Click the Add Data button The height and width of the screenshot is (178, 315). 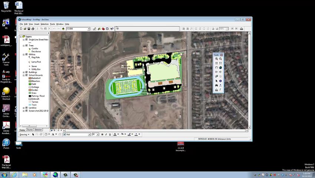(x=63, y=29)
